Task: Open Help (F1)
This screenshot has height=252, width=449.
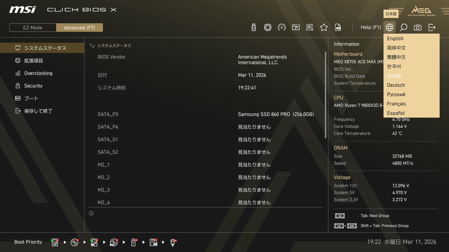Action: [370, 27]
